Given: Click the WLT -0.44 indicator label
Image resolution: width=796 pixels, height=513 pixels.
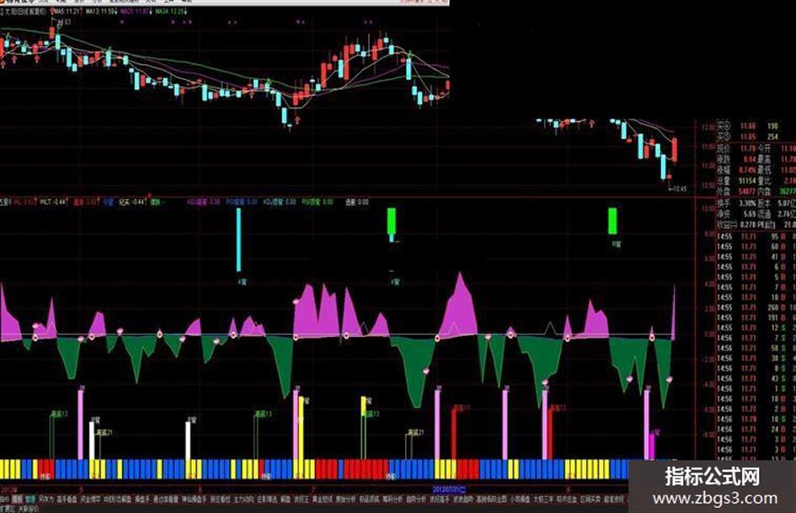Looking at the screenshot, I should click(x=53, y=201).
